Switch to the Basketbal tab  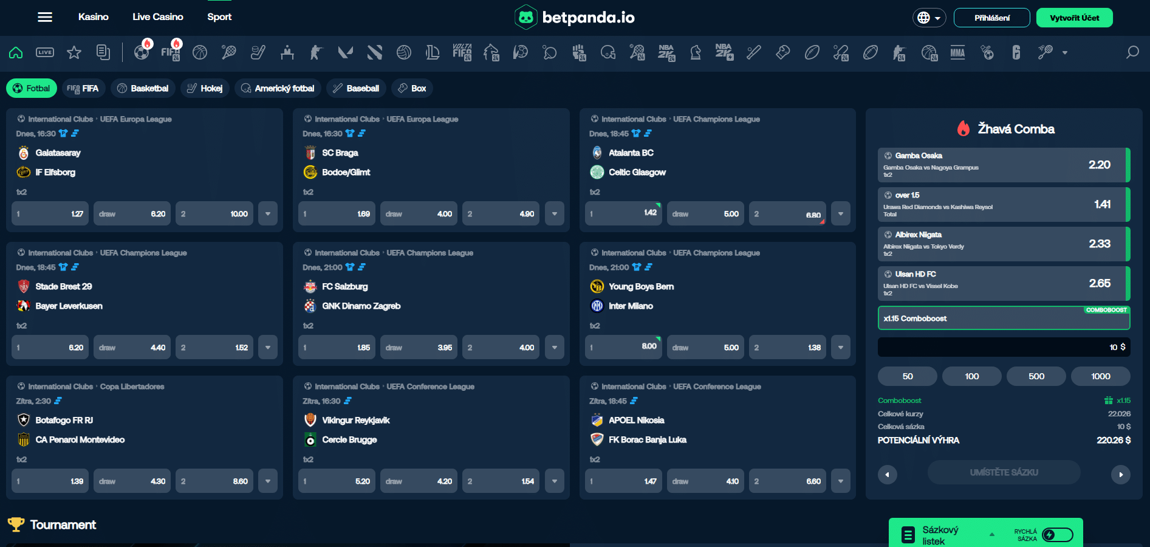[x=143, y=88]
